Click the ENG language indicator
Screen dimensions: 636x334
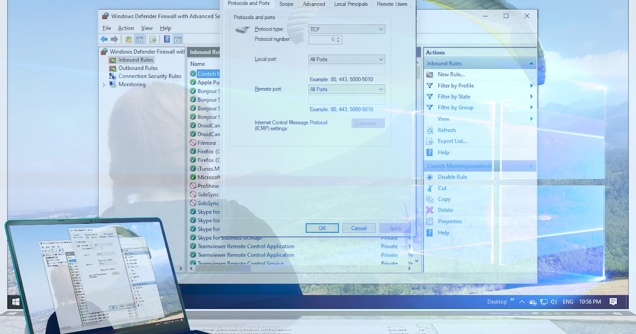coord(568,302)
